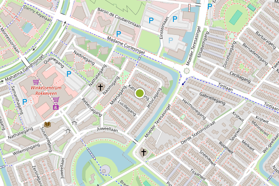Click the blue direction arrow at Tintlaan
This screenshot has width=279, height=186.
pyautogui.click(x=183, y=83)
